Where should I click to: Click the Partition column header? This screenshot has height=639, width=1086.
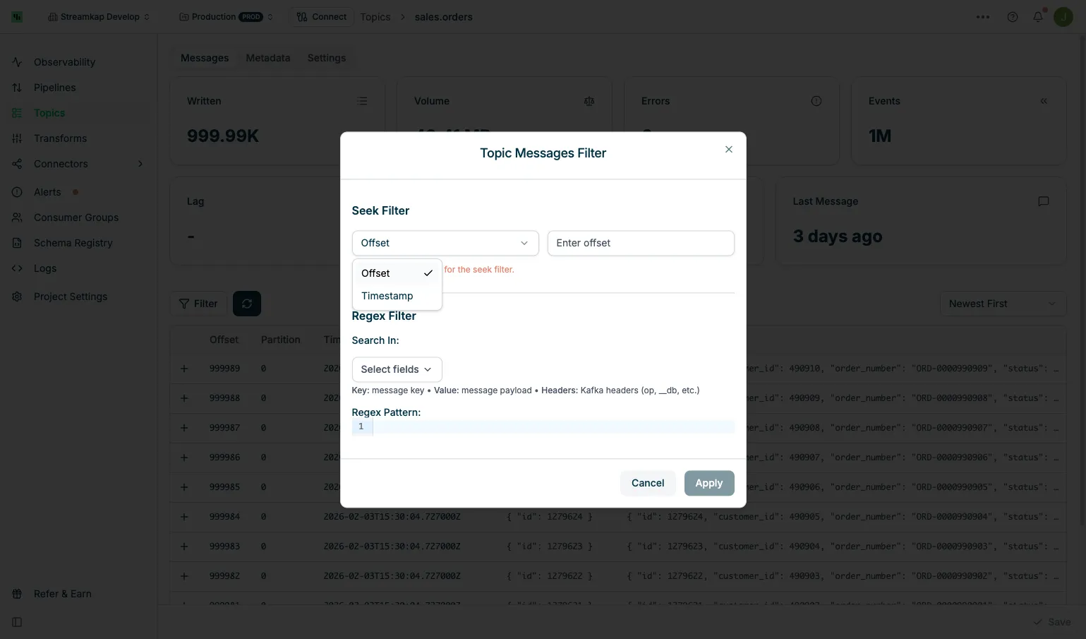click(x=281, y=340)
